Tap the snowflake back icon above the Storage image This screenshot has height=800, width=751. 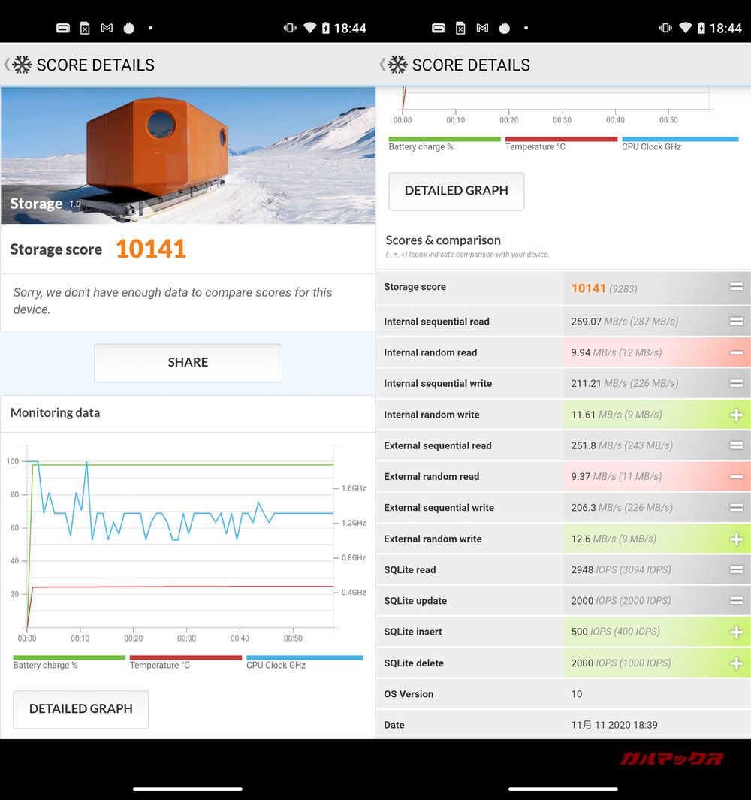[x=21, y=65]
